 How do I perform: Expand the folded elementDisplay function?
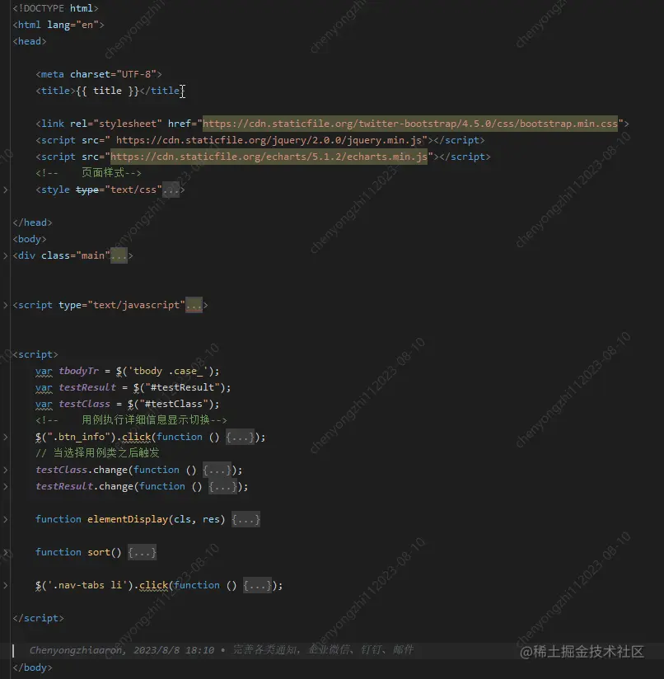pos(5,519)
